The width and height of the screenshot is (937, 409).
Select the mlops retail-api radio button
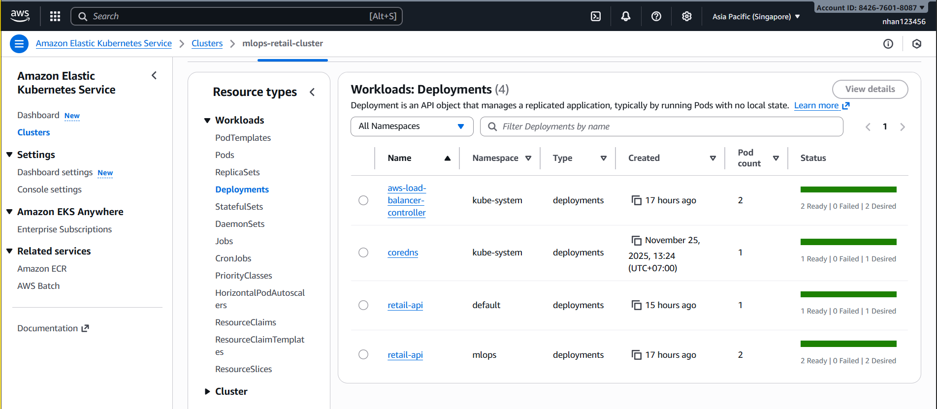(363, 354)
